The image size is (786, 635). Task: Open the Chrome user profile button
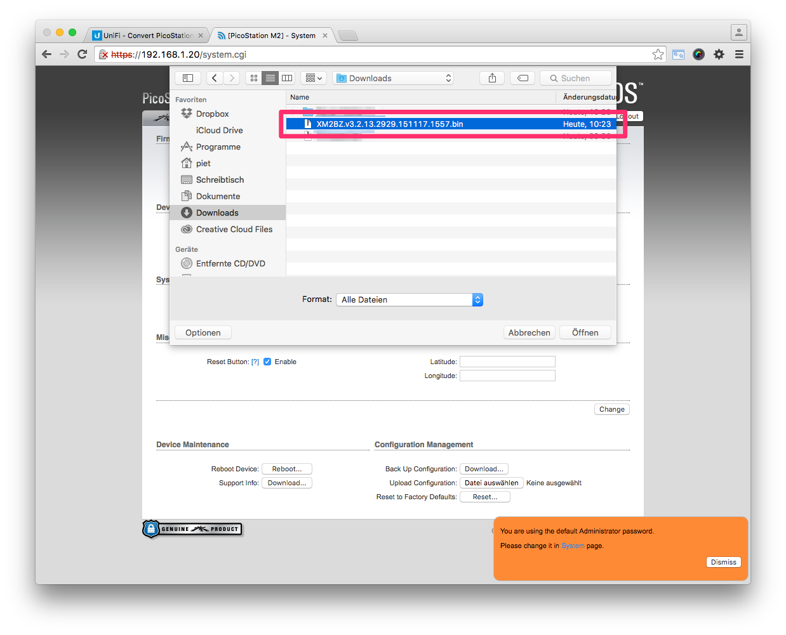click(739, 32)
